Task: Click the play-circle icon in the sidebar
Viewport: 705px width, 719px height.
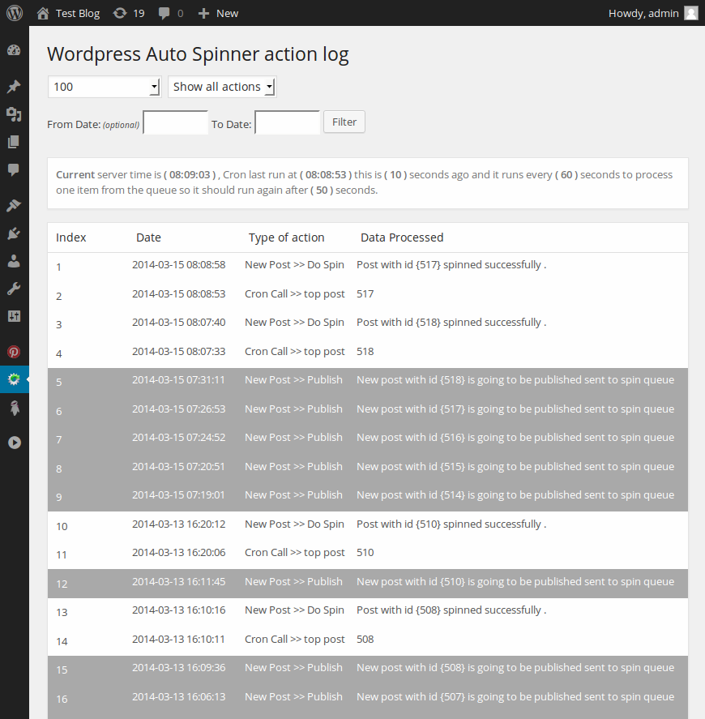Action: [15, 443]
